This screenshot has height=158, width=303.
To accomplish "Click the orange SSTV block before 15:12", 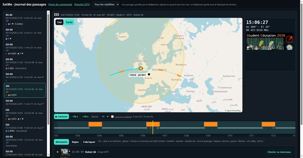I will click(x=268, y=124).
